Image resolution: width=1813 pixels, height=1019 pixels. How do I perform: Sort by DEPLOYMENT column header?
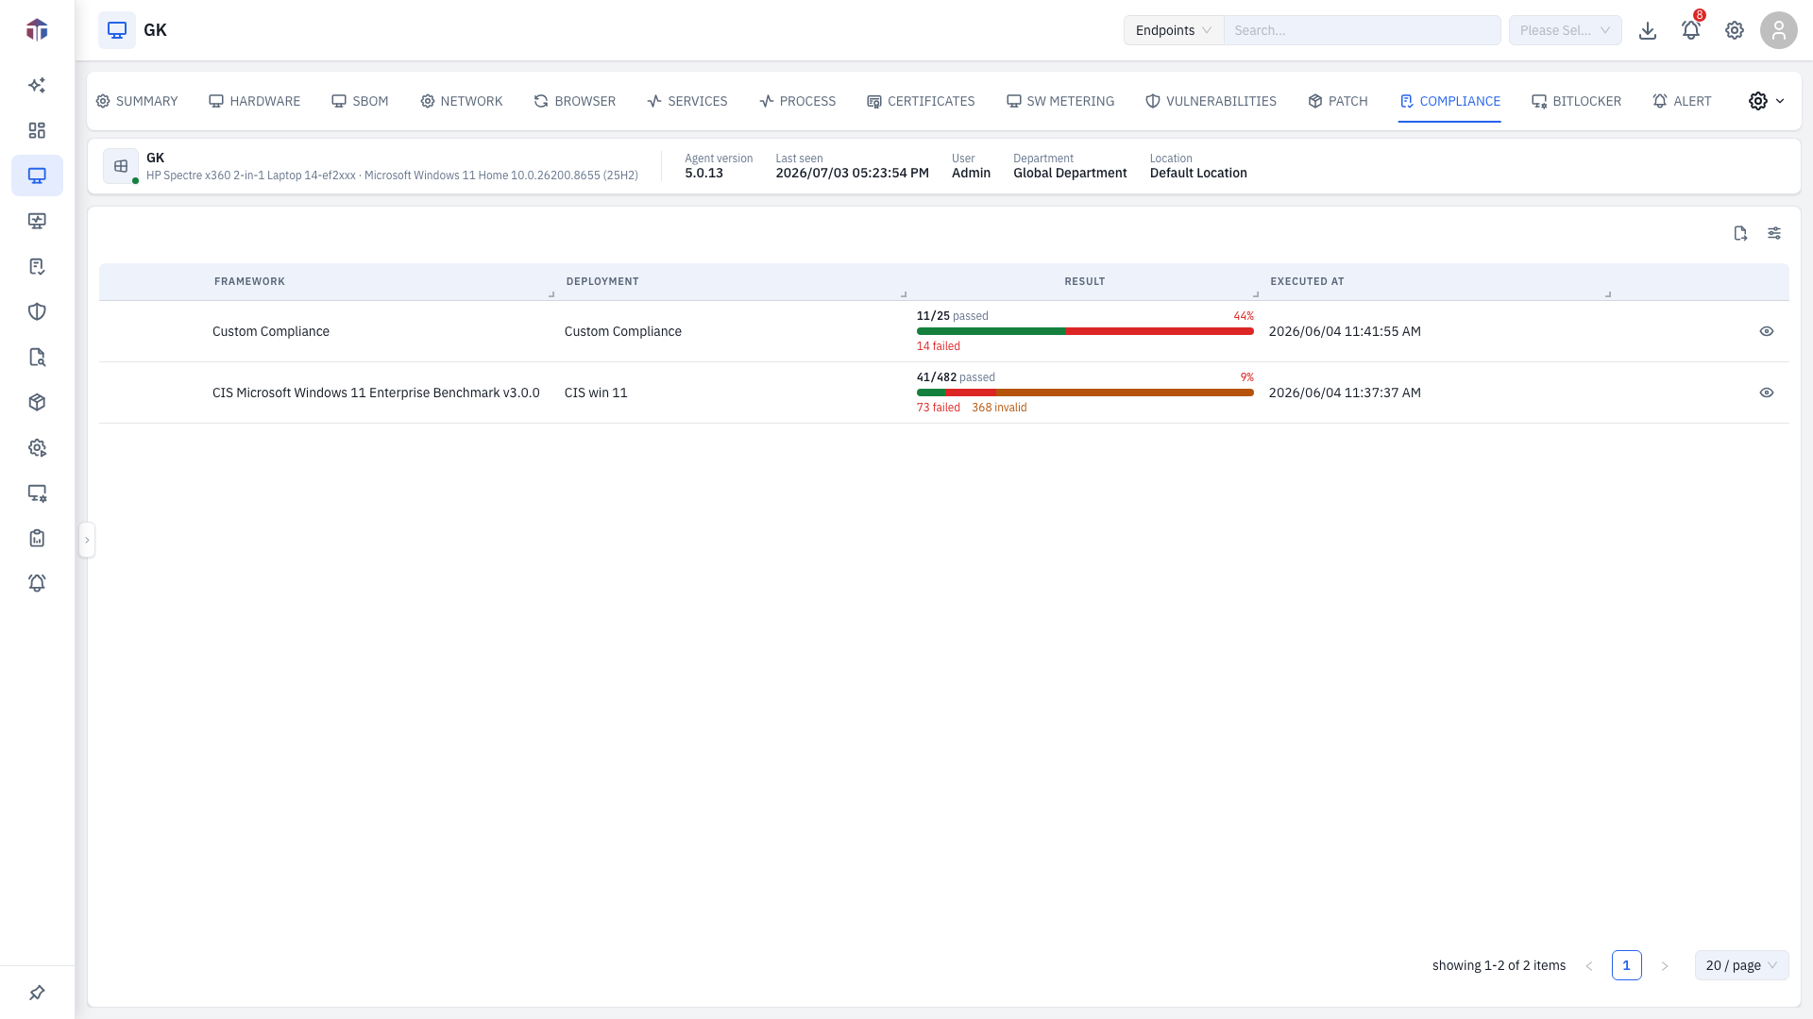[602, 281]
